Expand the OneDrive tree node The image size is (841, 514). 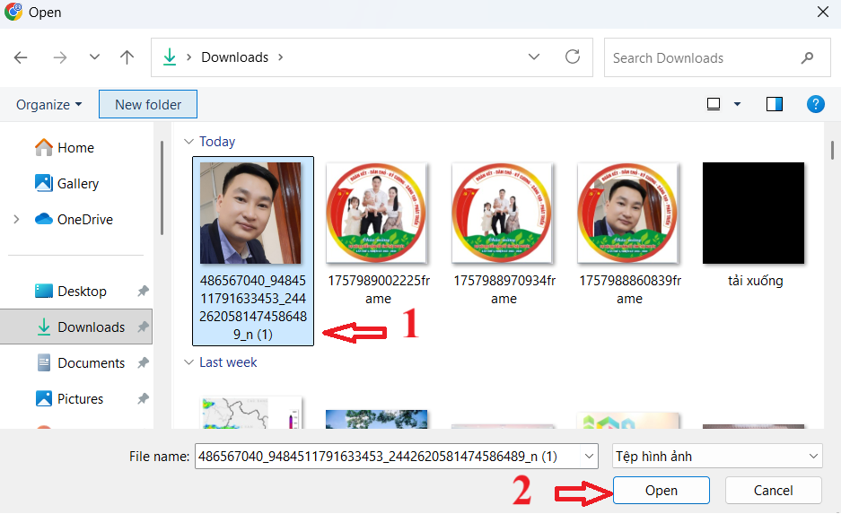coord(17,220)
